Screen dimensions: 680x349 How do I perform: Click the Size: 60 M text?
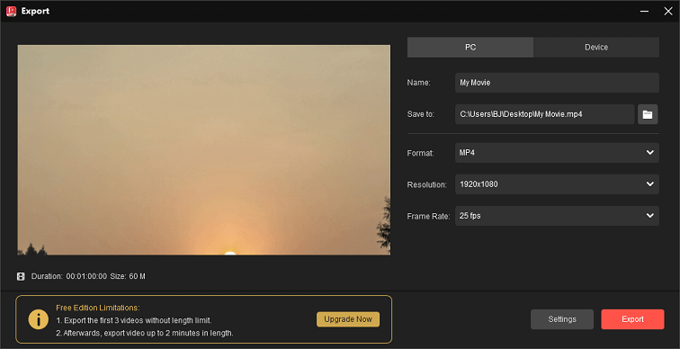click(128, 276)
